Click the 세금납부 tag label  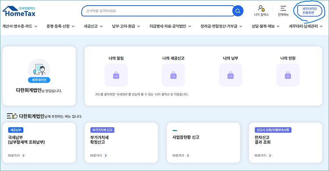point(16,130)
